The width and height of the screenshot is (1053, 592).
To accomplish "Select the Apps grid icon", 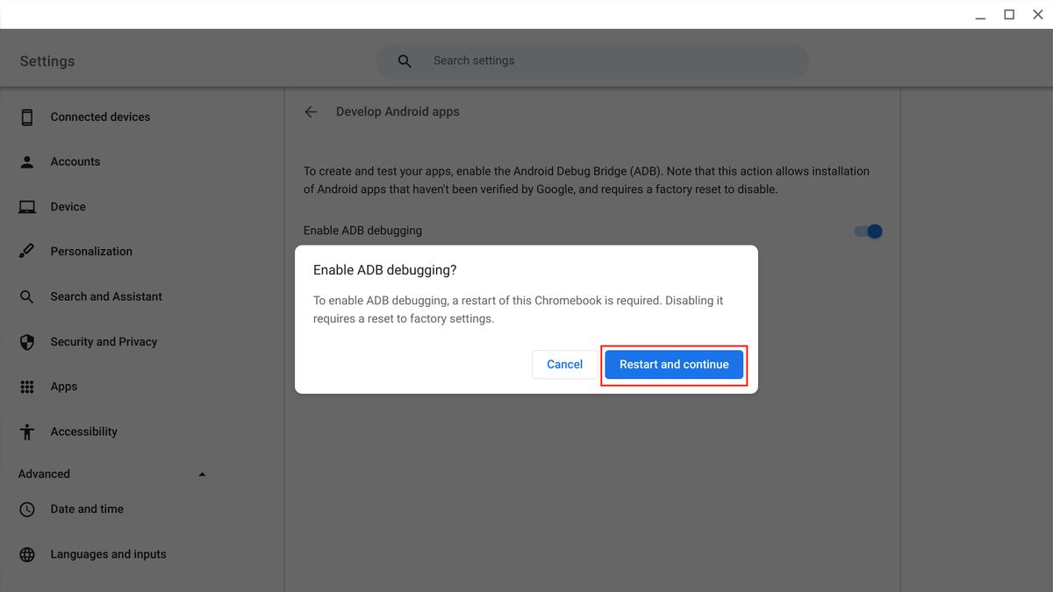I will click(x=26, y=386).
